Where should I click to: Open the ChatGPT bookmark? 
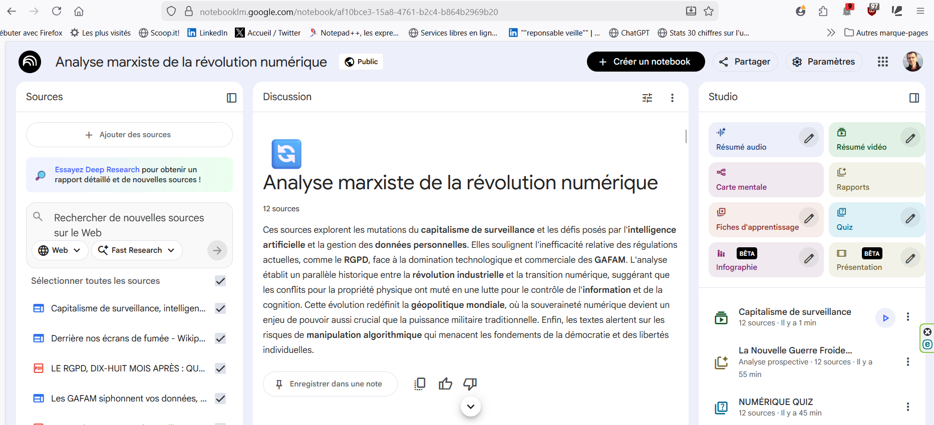tap(629, 33)
